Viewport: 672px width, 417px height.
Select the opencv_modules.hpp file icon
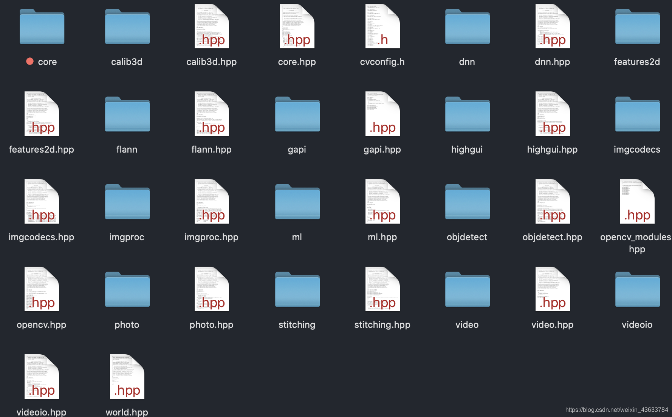pos(637,201)
